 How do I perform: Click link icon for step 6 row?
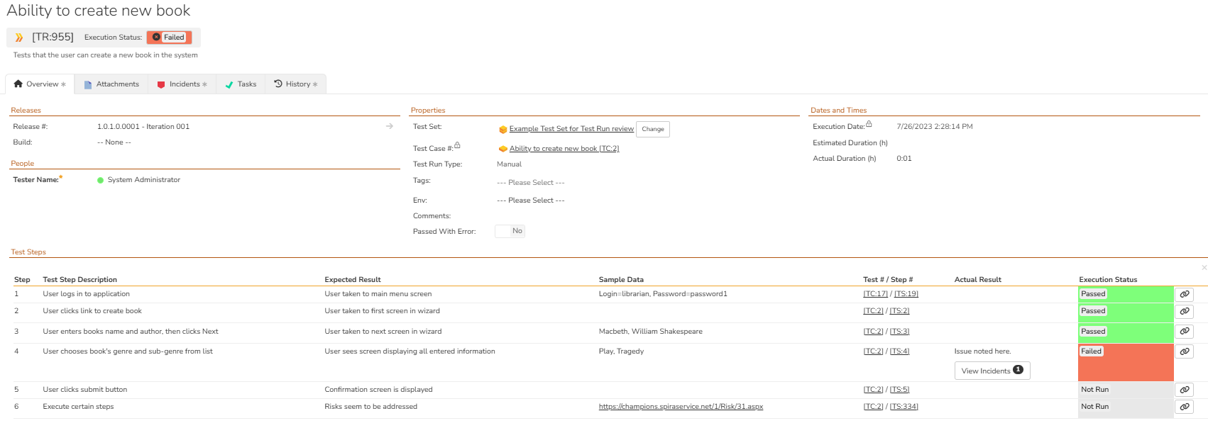click(x=1184, y=407)
